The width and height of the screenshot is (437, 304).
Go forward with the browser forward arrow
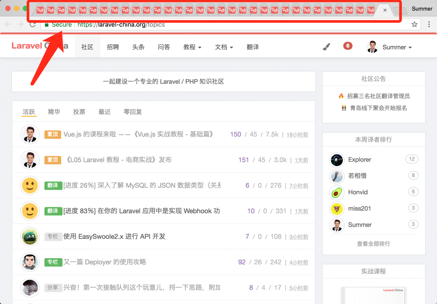20,24
